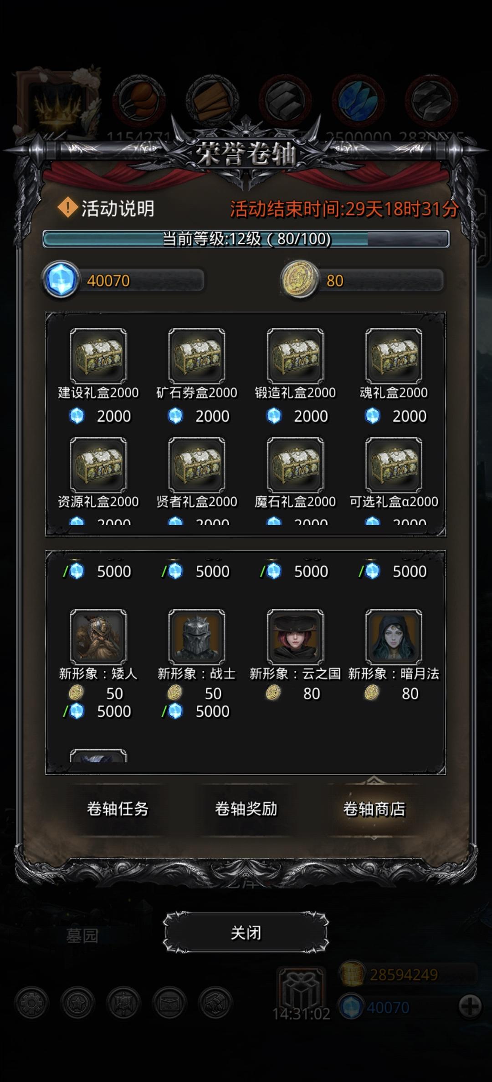Click the level 12 progress bar
The height and width of the screenshot is (1082, 492).
pyautogui.click(x=246, y=239)
